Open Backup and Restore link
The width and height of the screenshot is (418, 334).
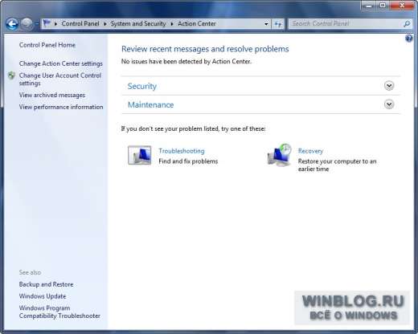(46, 284)
